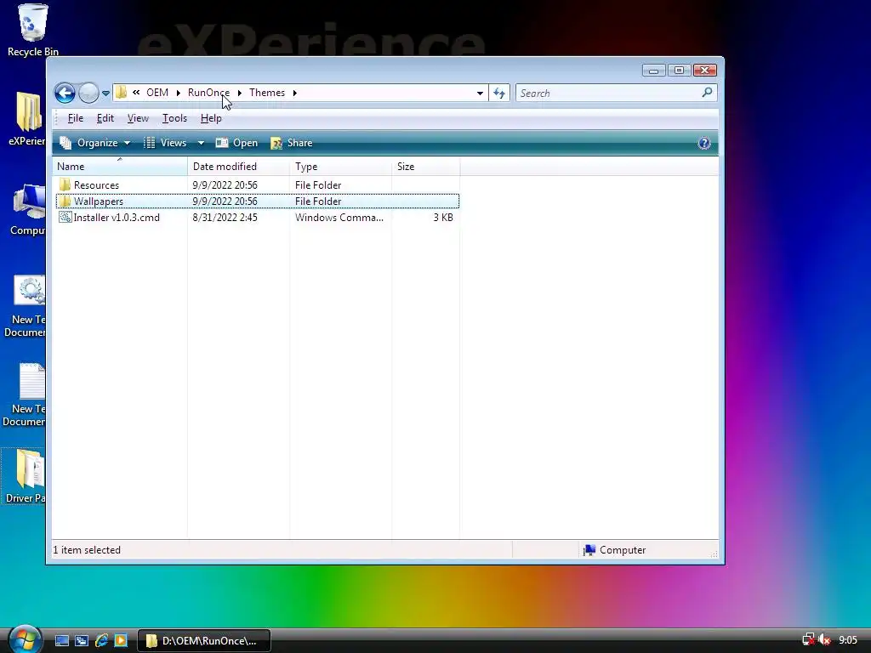Open the Edit menu
871x653 pixels.
tap(105, 118)
